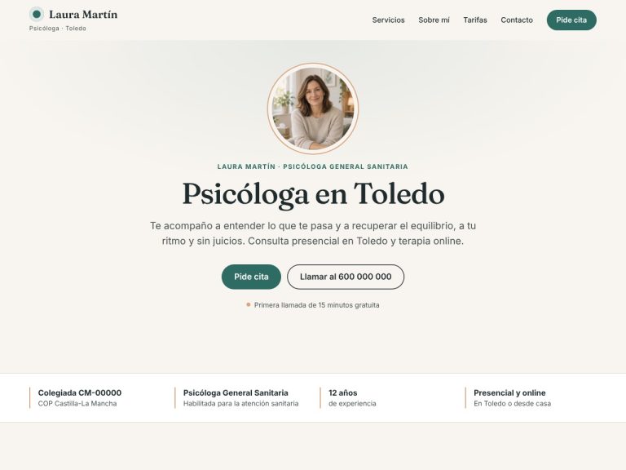Click the hero Pide cita button
The image size is (626, 470).
point(251,277)
